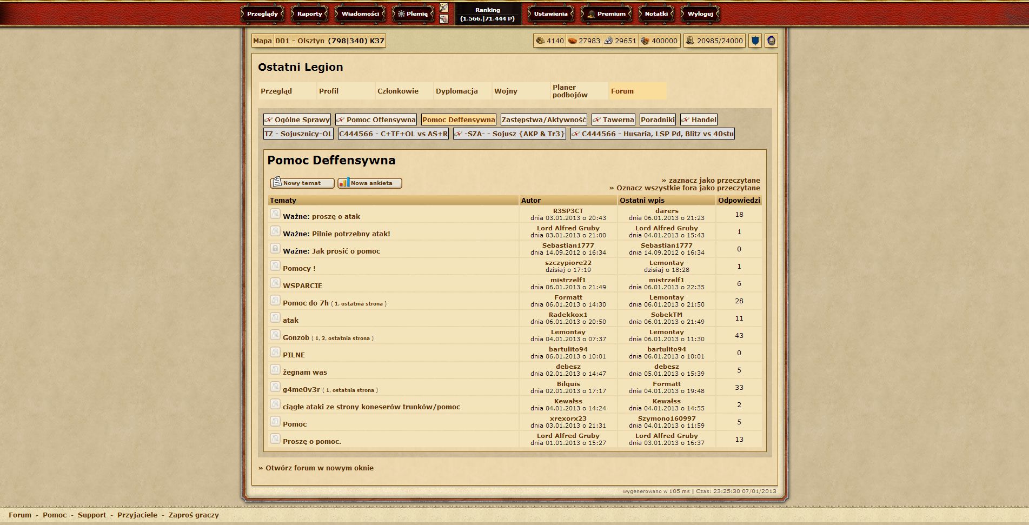Switch to the Dyplomacja tab

(x=456, y=91)
